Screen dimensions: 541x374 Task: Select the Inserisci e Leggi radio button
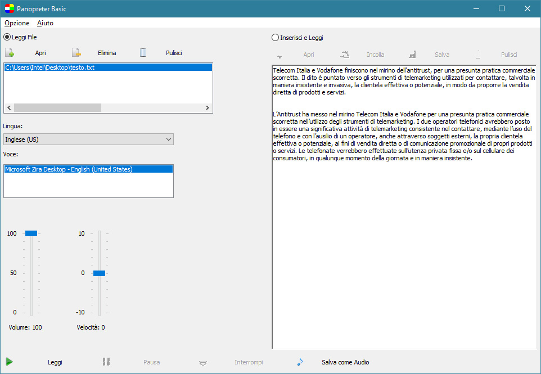(x=275, y=38)
